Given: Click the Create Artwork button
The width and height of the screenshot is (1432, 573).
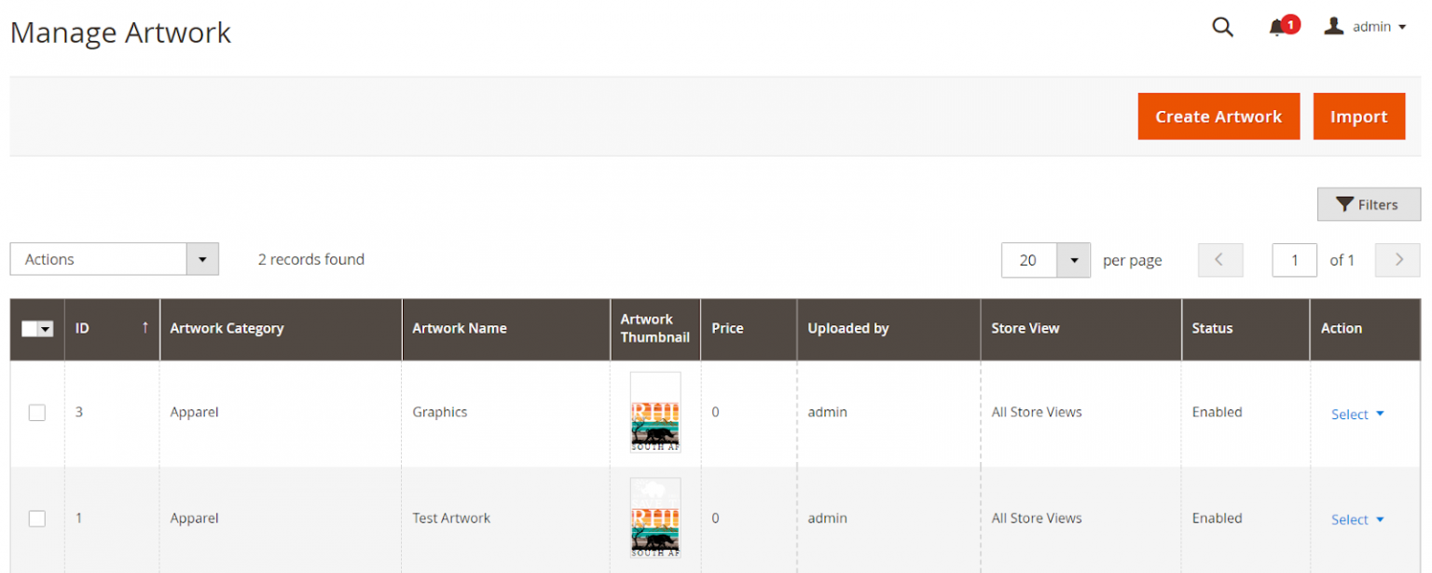Looking at the screenshot, I should pos(1218,116).
